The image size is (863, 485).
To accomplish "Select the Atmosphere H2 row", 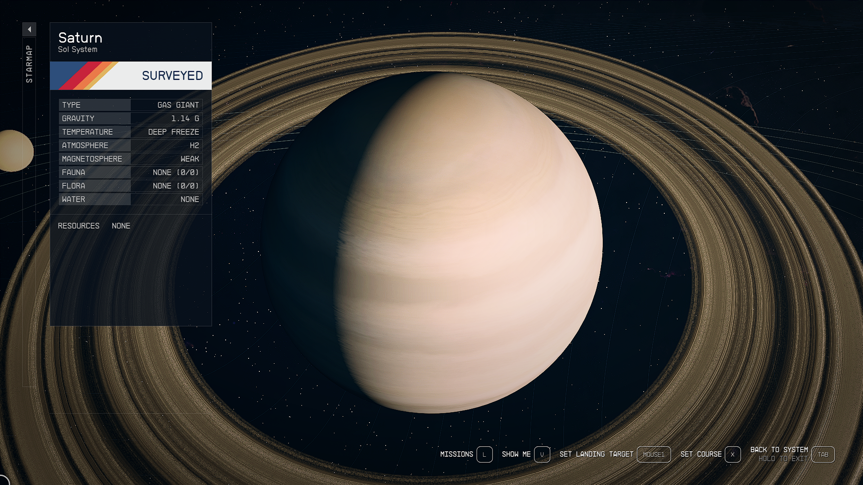I will pos(130,145).
